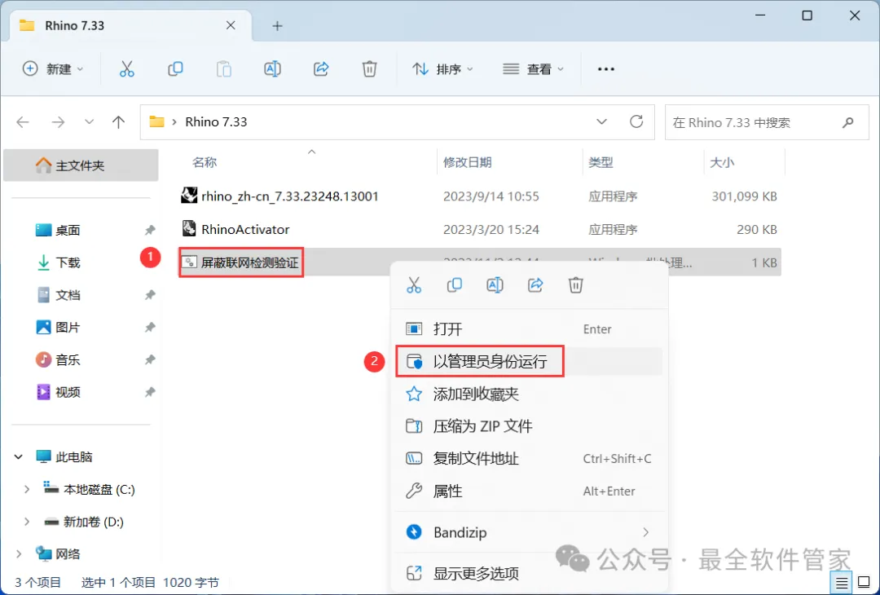880x595 pixels.
Task: Click the Share icon in the top toolbar
Action: 321,69
